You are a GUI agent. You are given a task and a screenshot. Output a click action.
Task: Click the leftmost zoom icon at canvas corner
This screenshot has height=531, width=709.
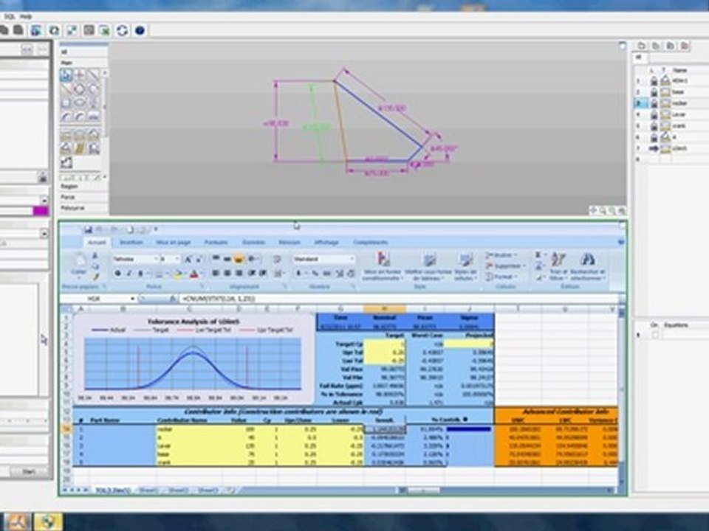[593, 211]
